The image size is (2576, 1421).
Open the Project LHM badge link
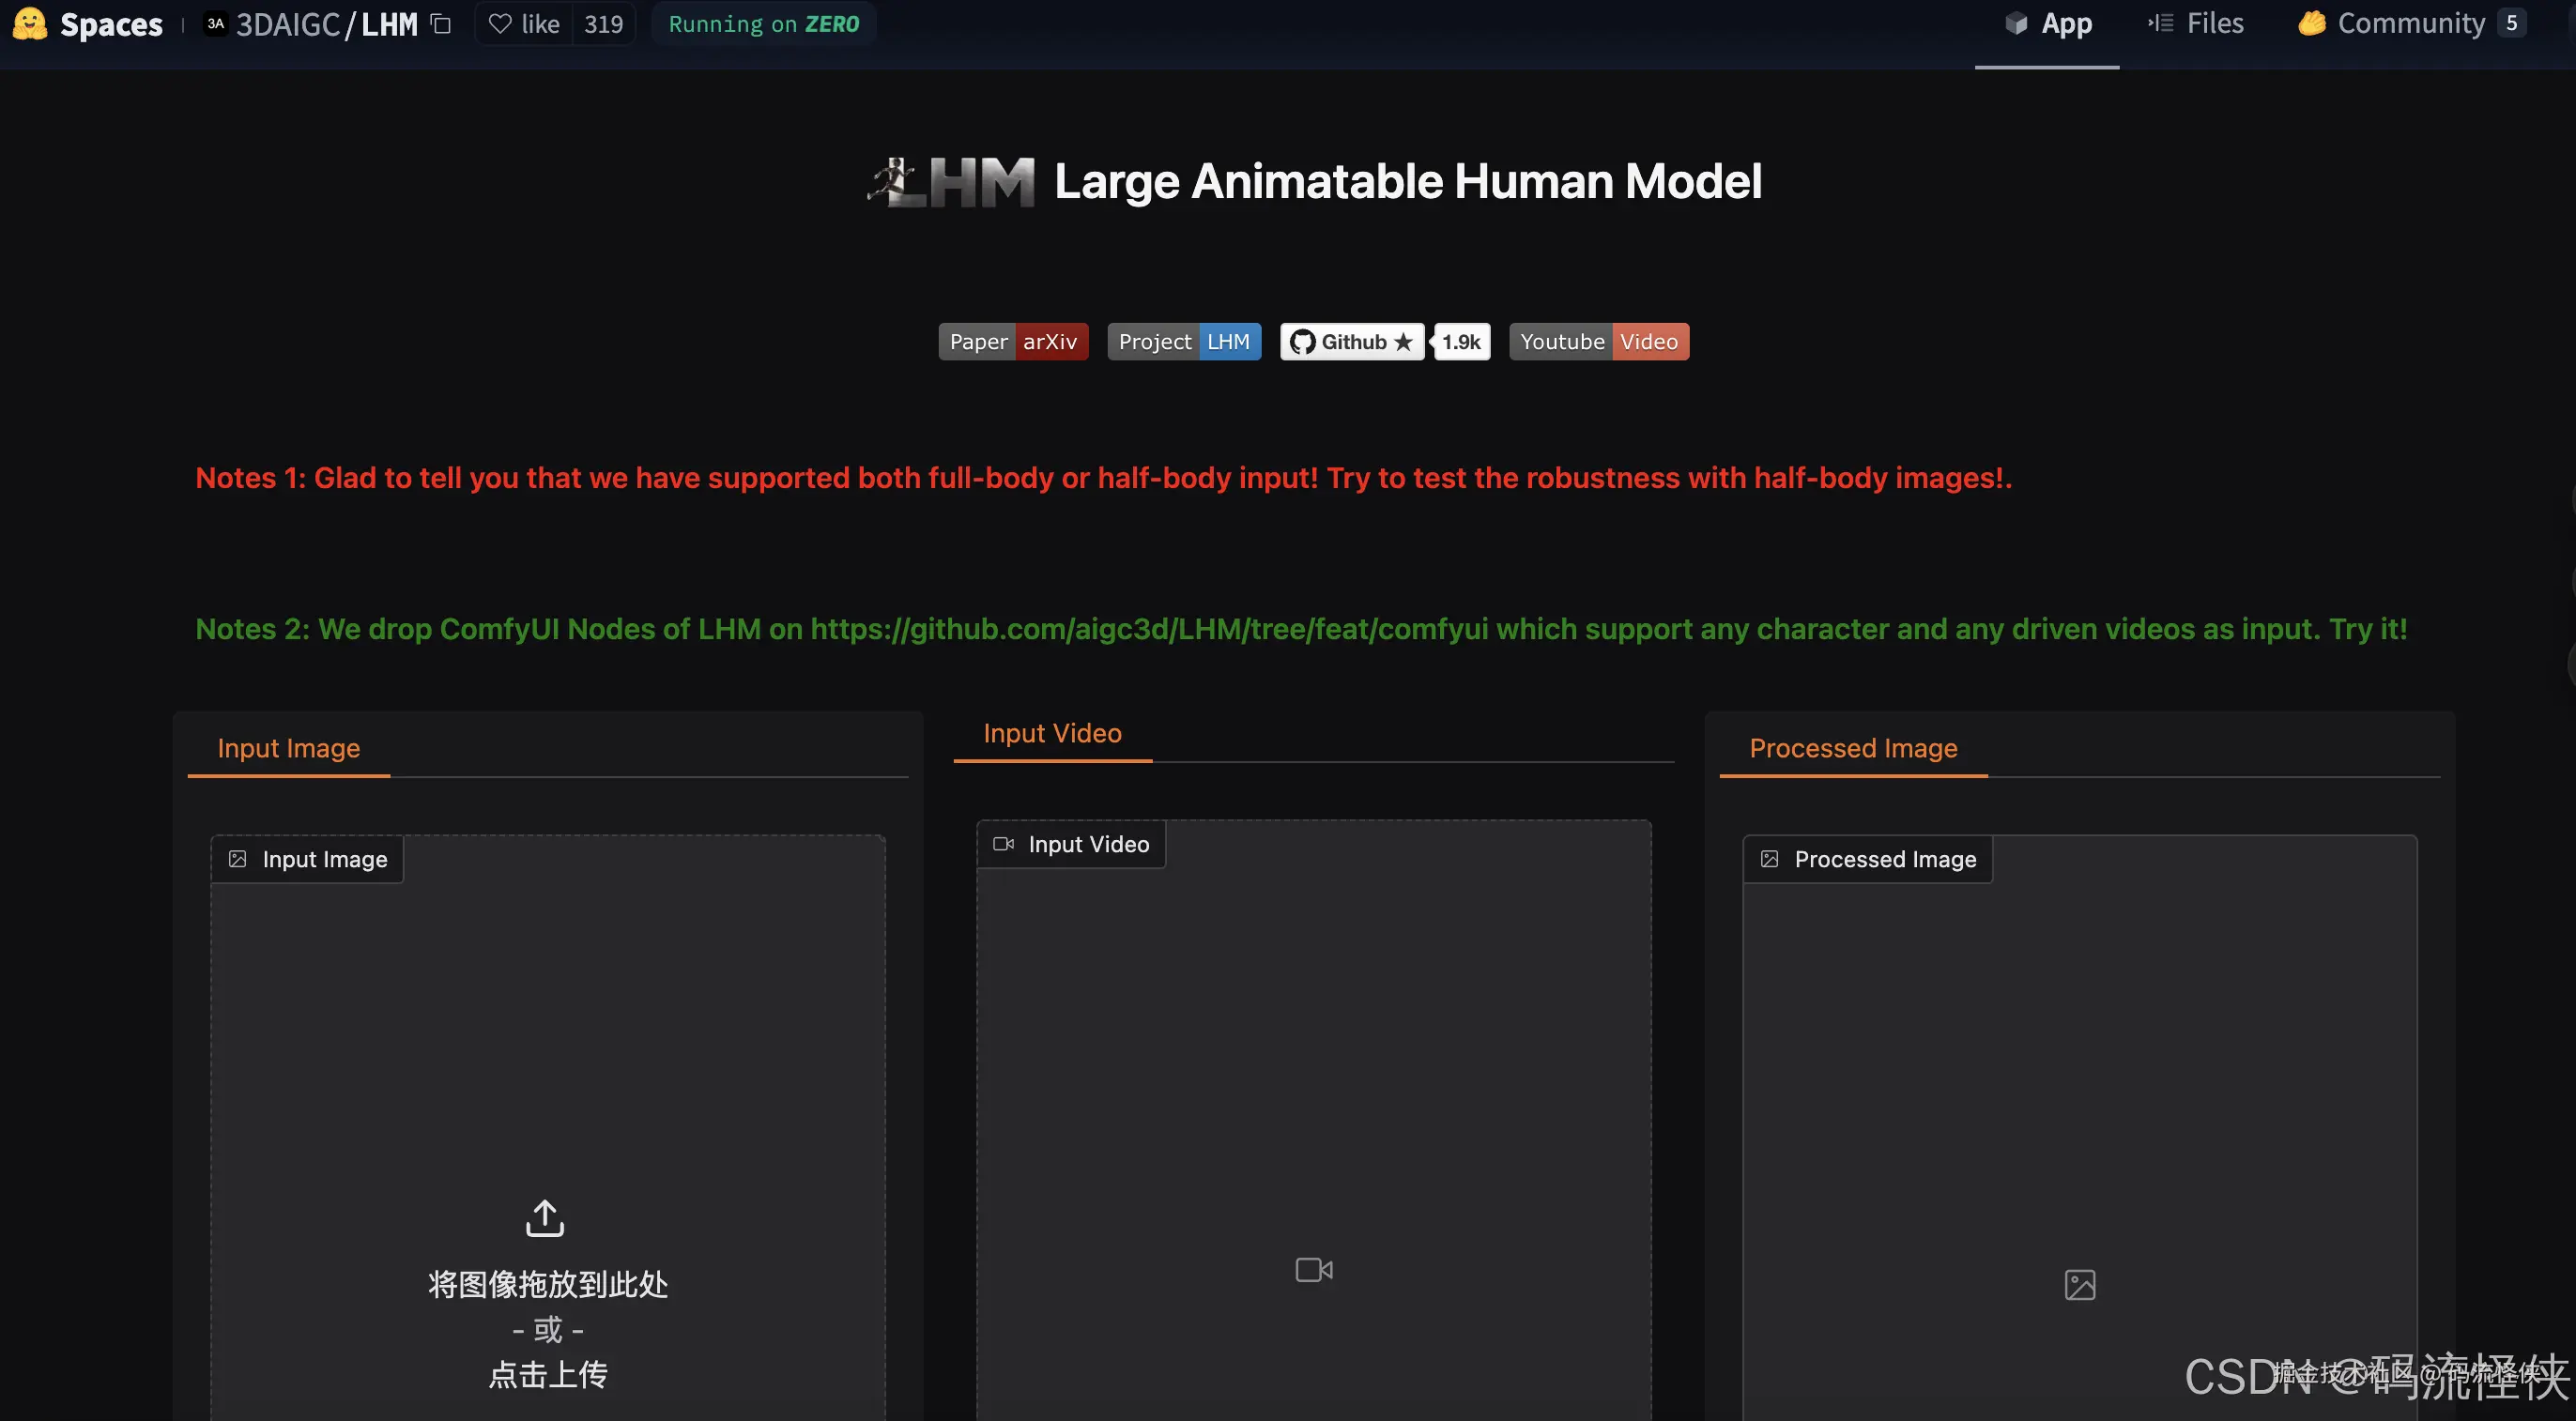1184,342
